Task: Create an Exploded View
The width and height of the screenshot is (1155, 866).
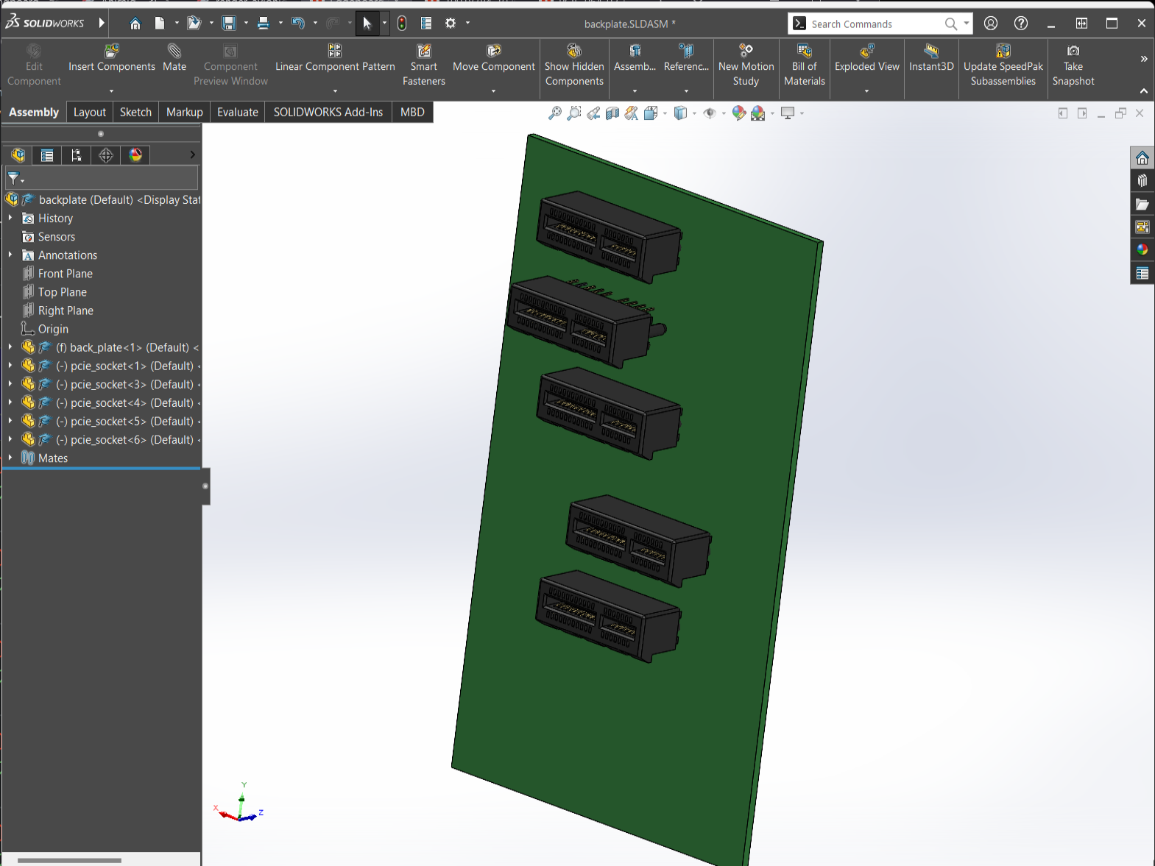Action: click(x=866, y=52)
